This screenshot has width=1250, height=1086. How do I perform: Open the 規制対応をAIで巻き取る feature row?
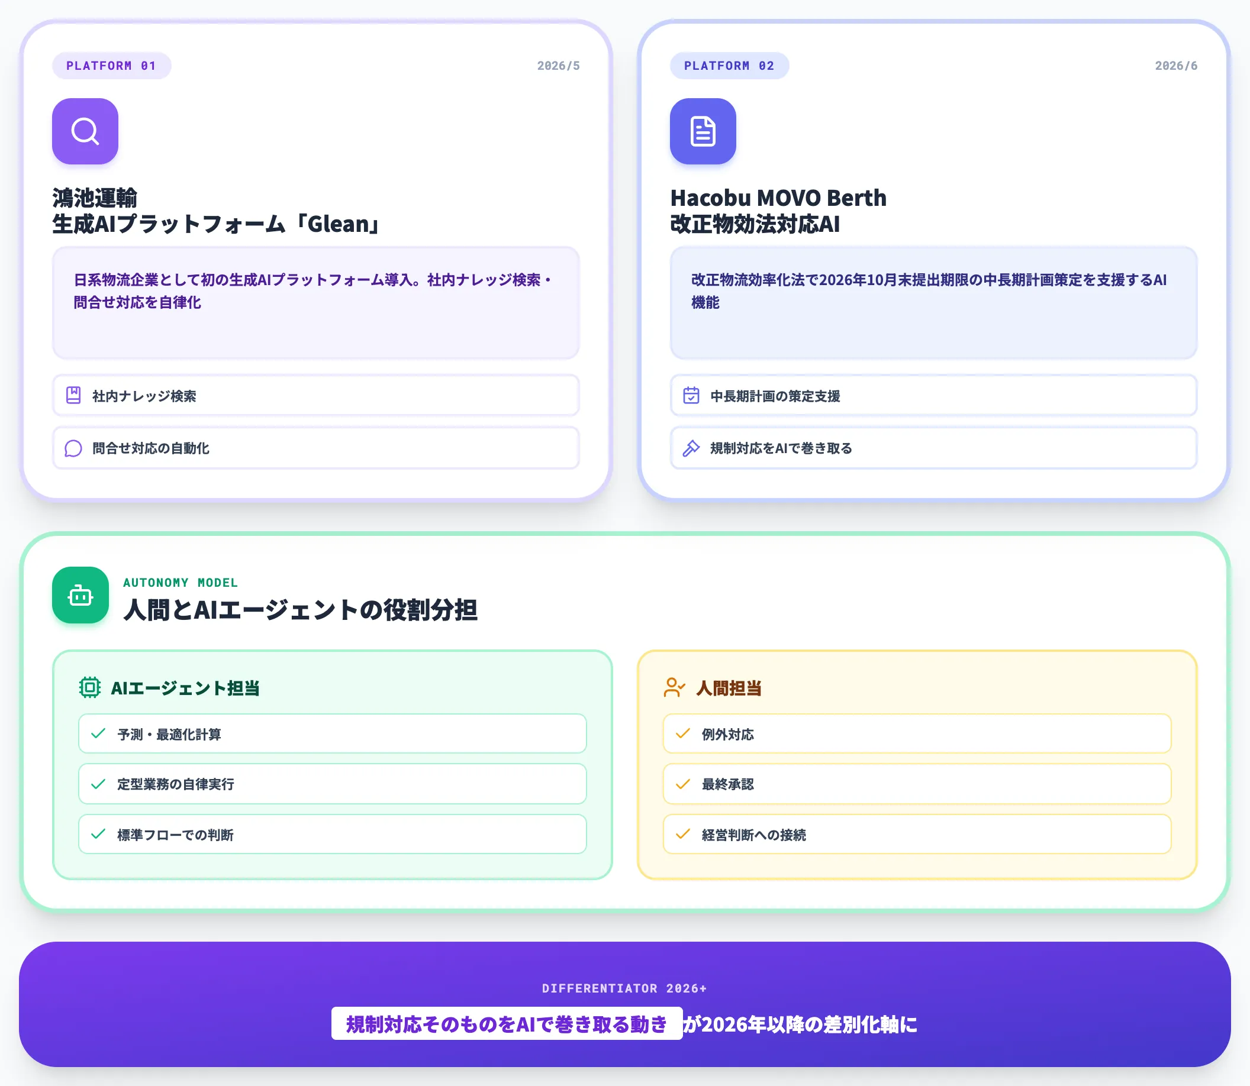[x=933, y=448]
